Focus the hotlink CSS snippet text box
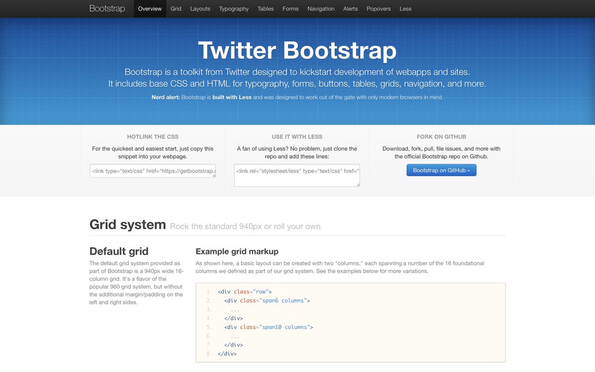This screenshot has height=372, width=595. (x=153, y=171)
